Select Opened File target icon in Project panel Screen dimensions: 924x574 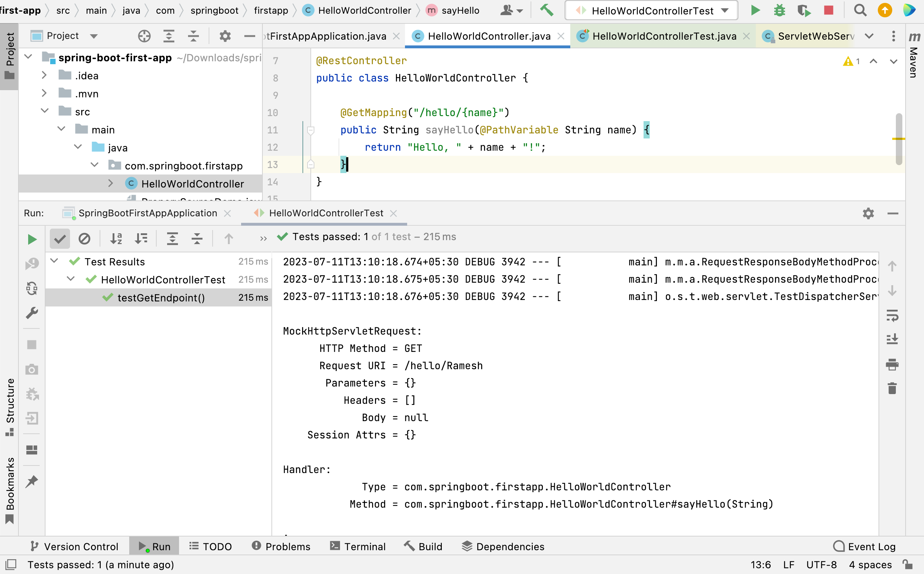[x=144, y=36]
